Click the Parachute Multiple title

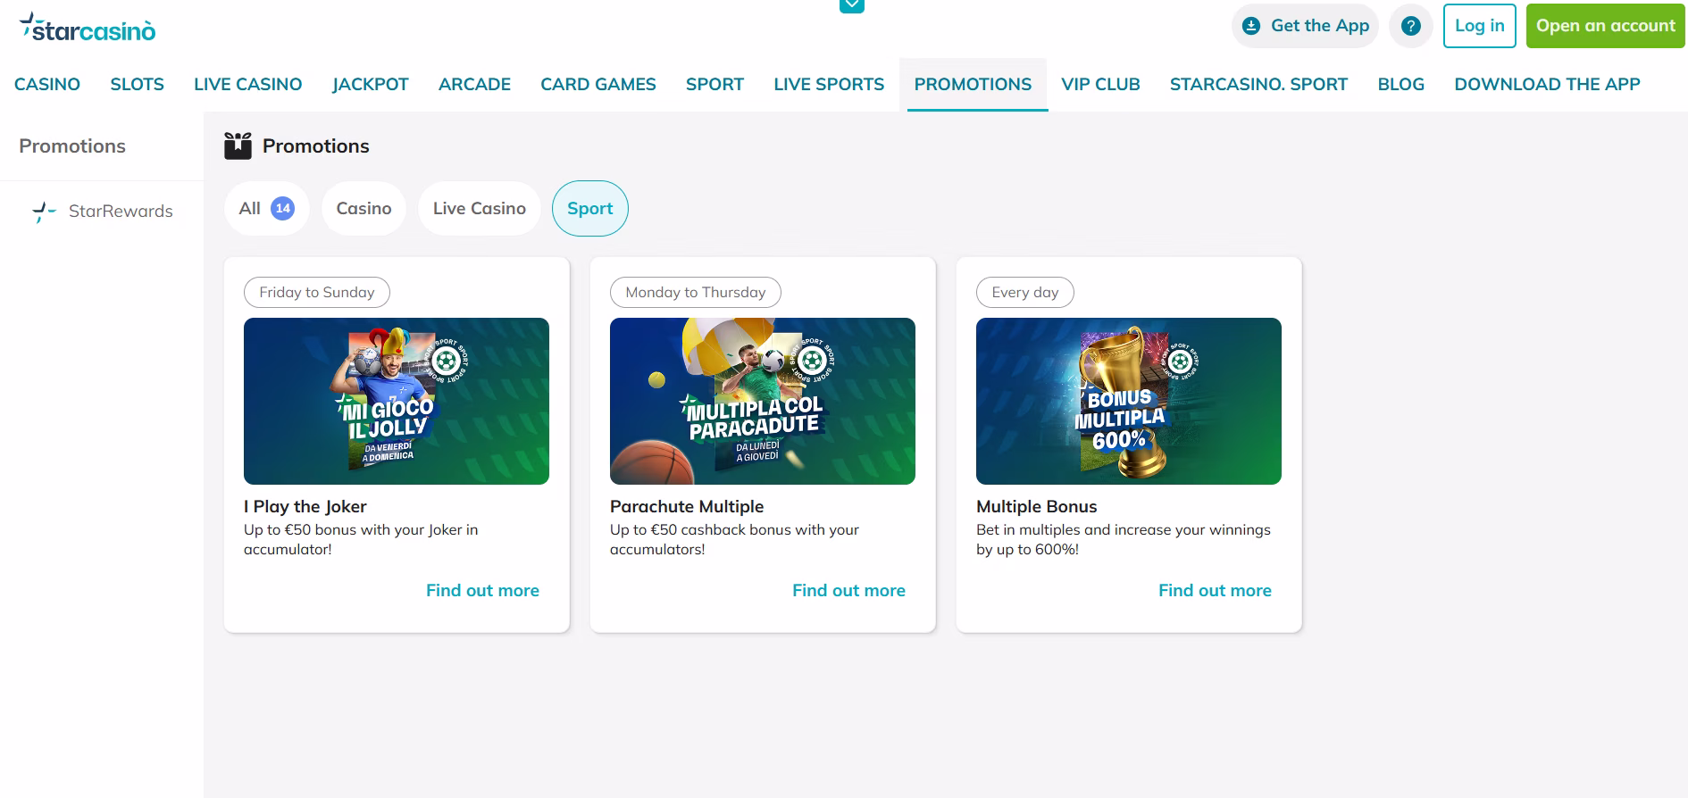[x=687, y=506]
